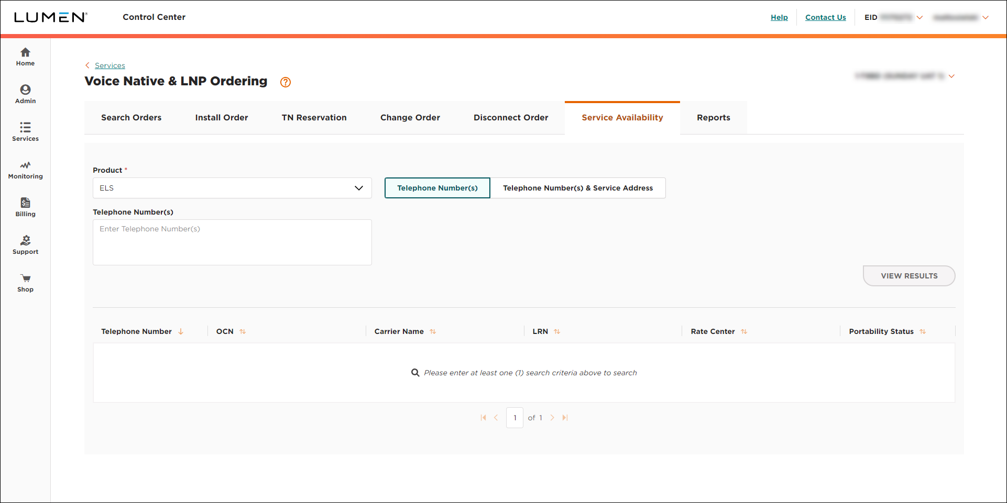Switch to the Install Order tab
1007x503 pixels.
222,118
